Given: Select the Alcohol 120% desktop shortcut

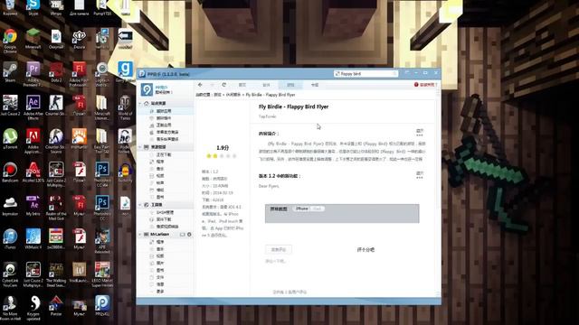Looking at the screenshot, I should point(33,172).
